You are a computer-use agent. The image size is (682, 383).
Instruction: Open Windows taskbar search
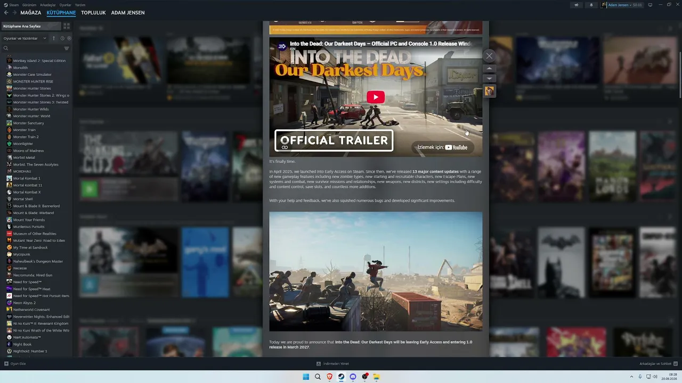coord(318,377)
